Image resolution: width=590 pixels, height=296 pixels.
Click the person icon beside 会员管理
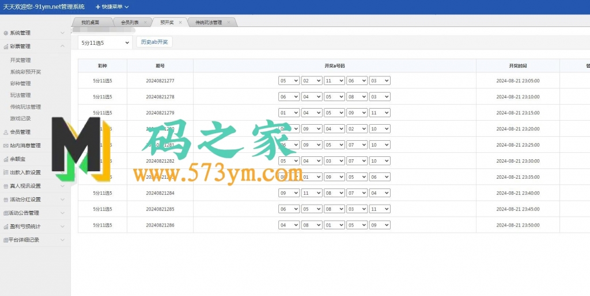(x=6, y=132)
